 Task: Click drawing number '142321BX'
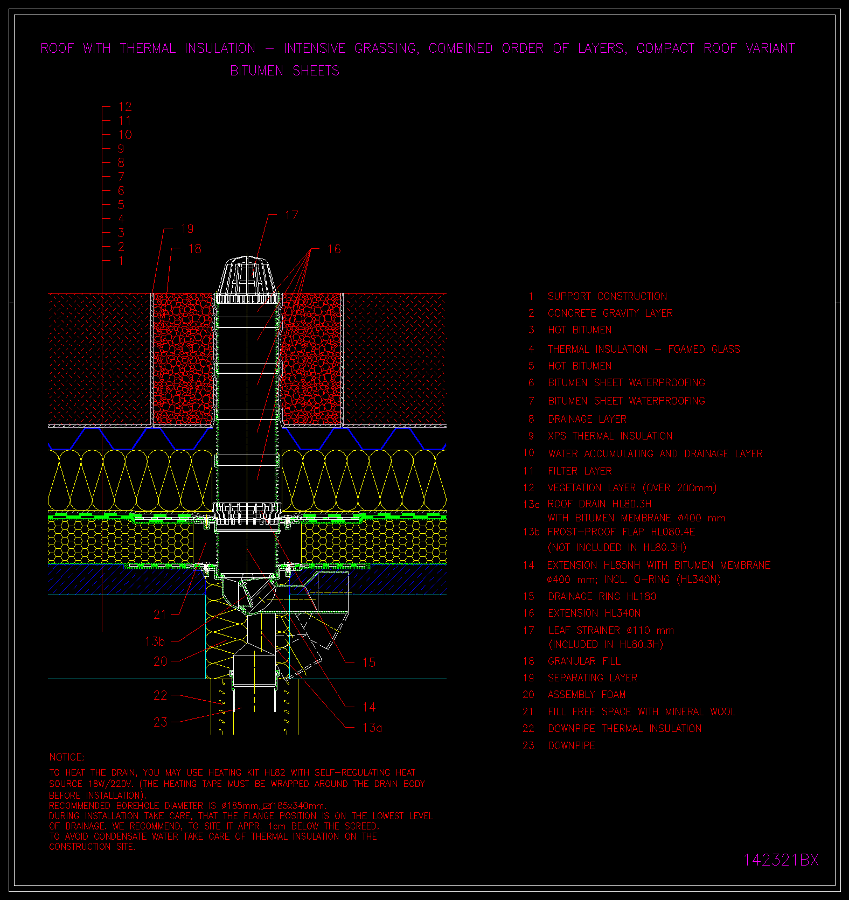pos(781,860)
